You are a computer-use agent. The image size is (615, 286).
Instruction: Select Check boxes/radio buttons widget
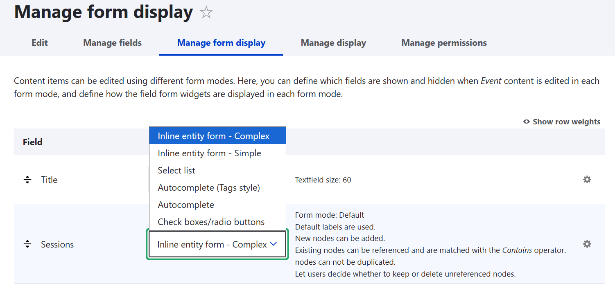click(x=211, y=222)
